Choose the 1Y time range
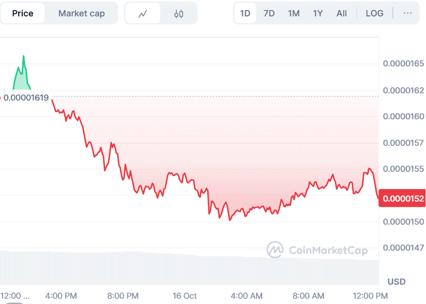 coord(318,13)
